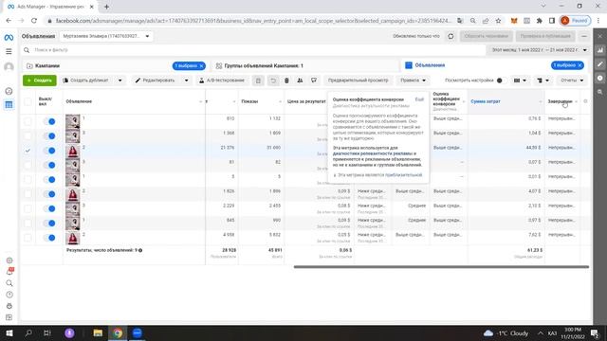
Task: Clear selection chip on Кампании tab
Action: [201, 66]
